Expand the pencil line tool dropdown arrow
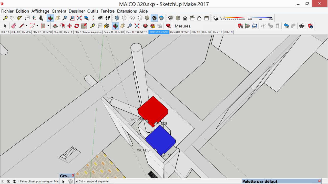328x184 pixels. click(x=26, y=26)
